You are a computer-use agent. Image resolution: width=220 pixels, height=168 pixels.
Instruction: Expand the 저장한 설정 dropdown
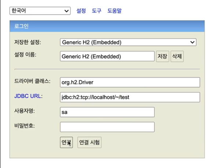tap(128, 42)
